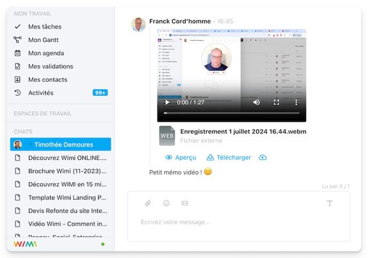Click Timothée Demoures avatar in chat list

tap(18, 145)
